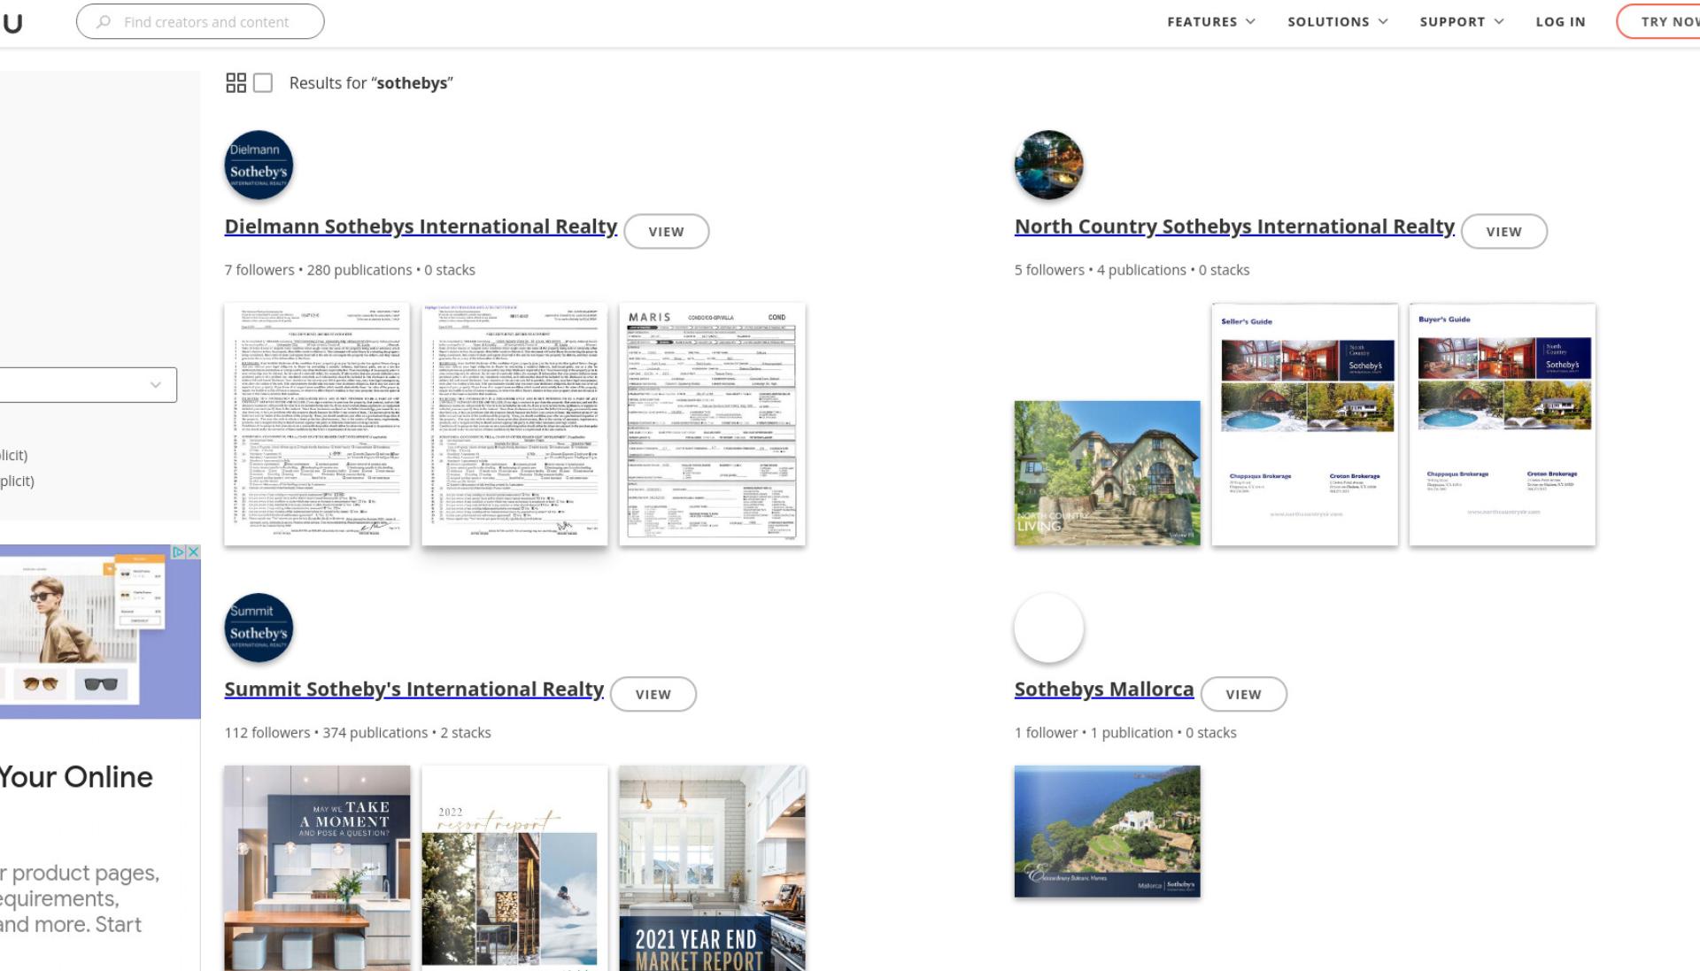Click View button for Summit Sotheby's
This screenshot has width=1700, height=971.
click(x=653, y=695)
